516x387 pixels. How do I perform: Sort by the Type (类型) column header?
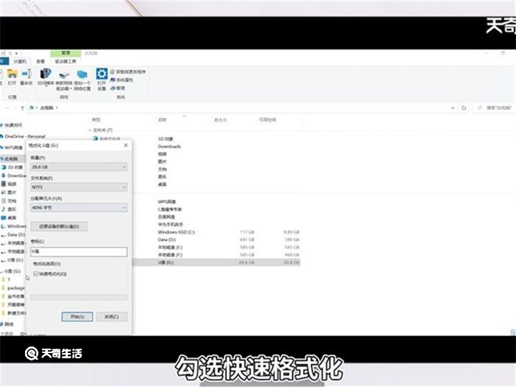(x=96, y=120)
